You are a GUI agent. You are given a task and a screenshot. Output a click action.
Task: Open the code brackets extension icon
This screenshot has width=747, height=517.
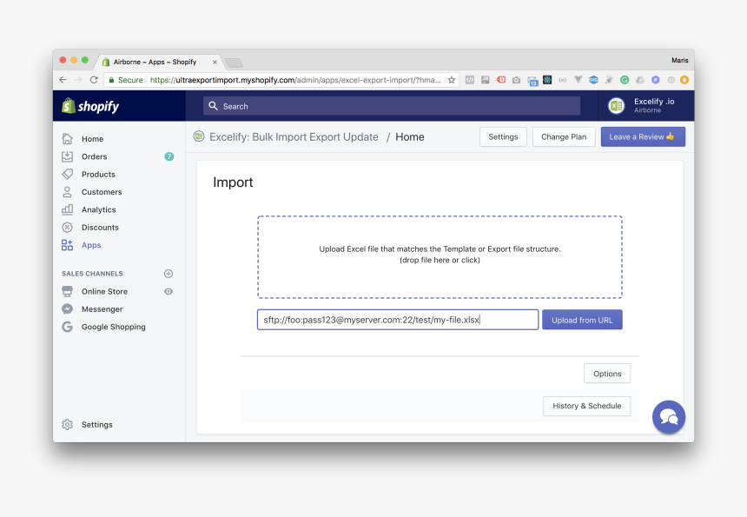tap(470, 80)
